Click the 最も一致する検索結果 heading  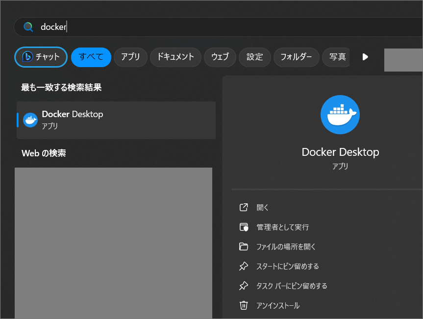pyautogui.click(x=61, y=87)
